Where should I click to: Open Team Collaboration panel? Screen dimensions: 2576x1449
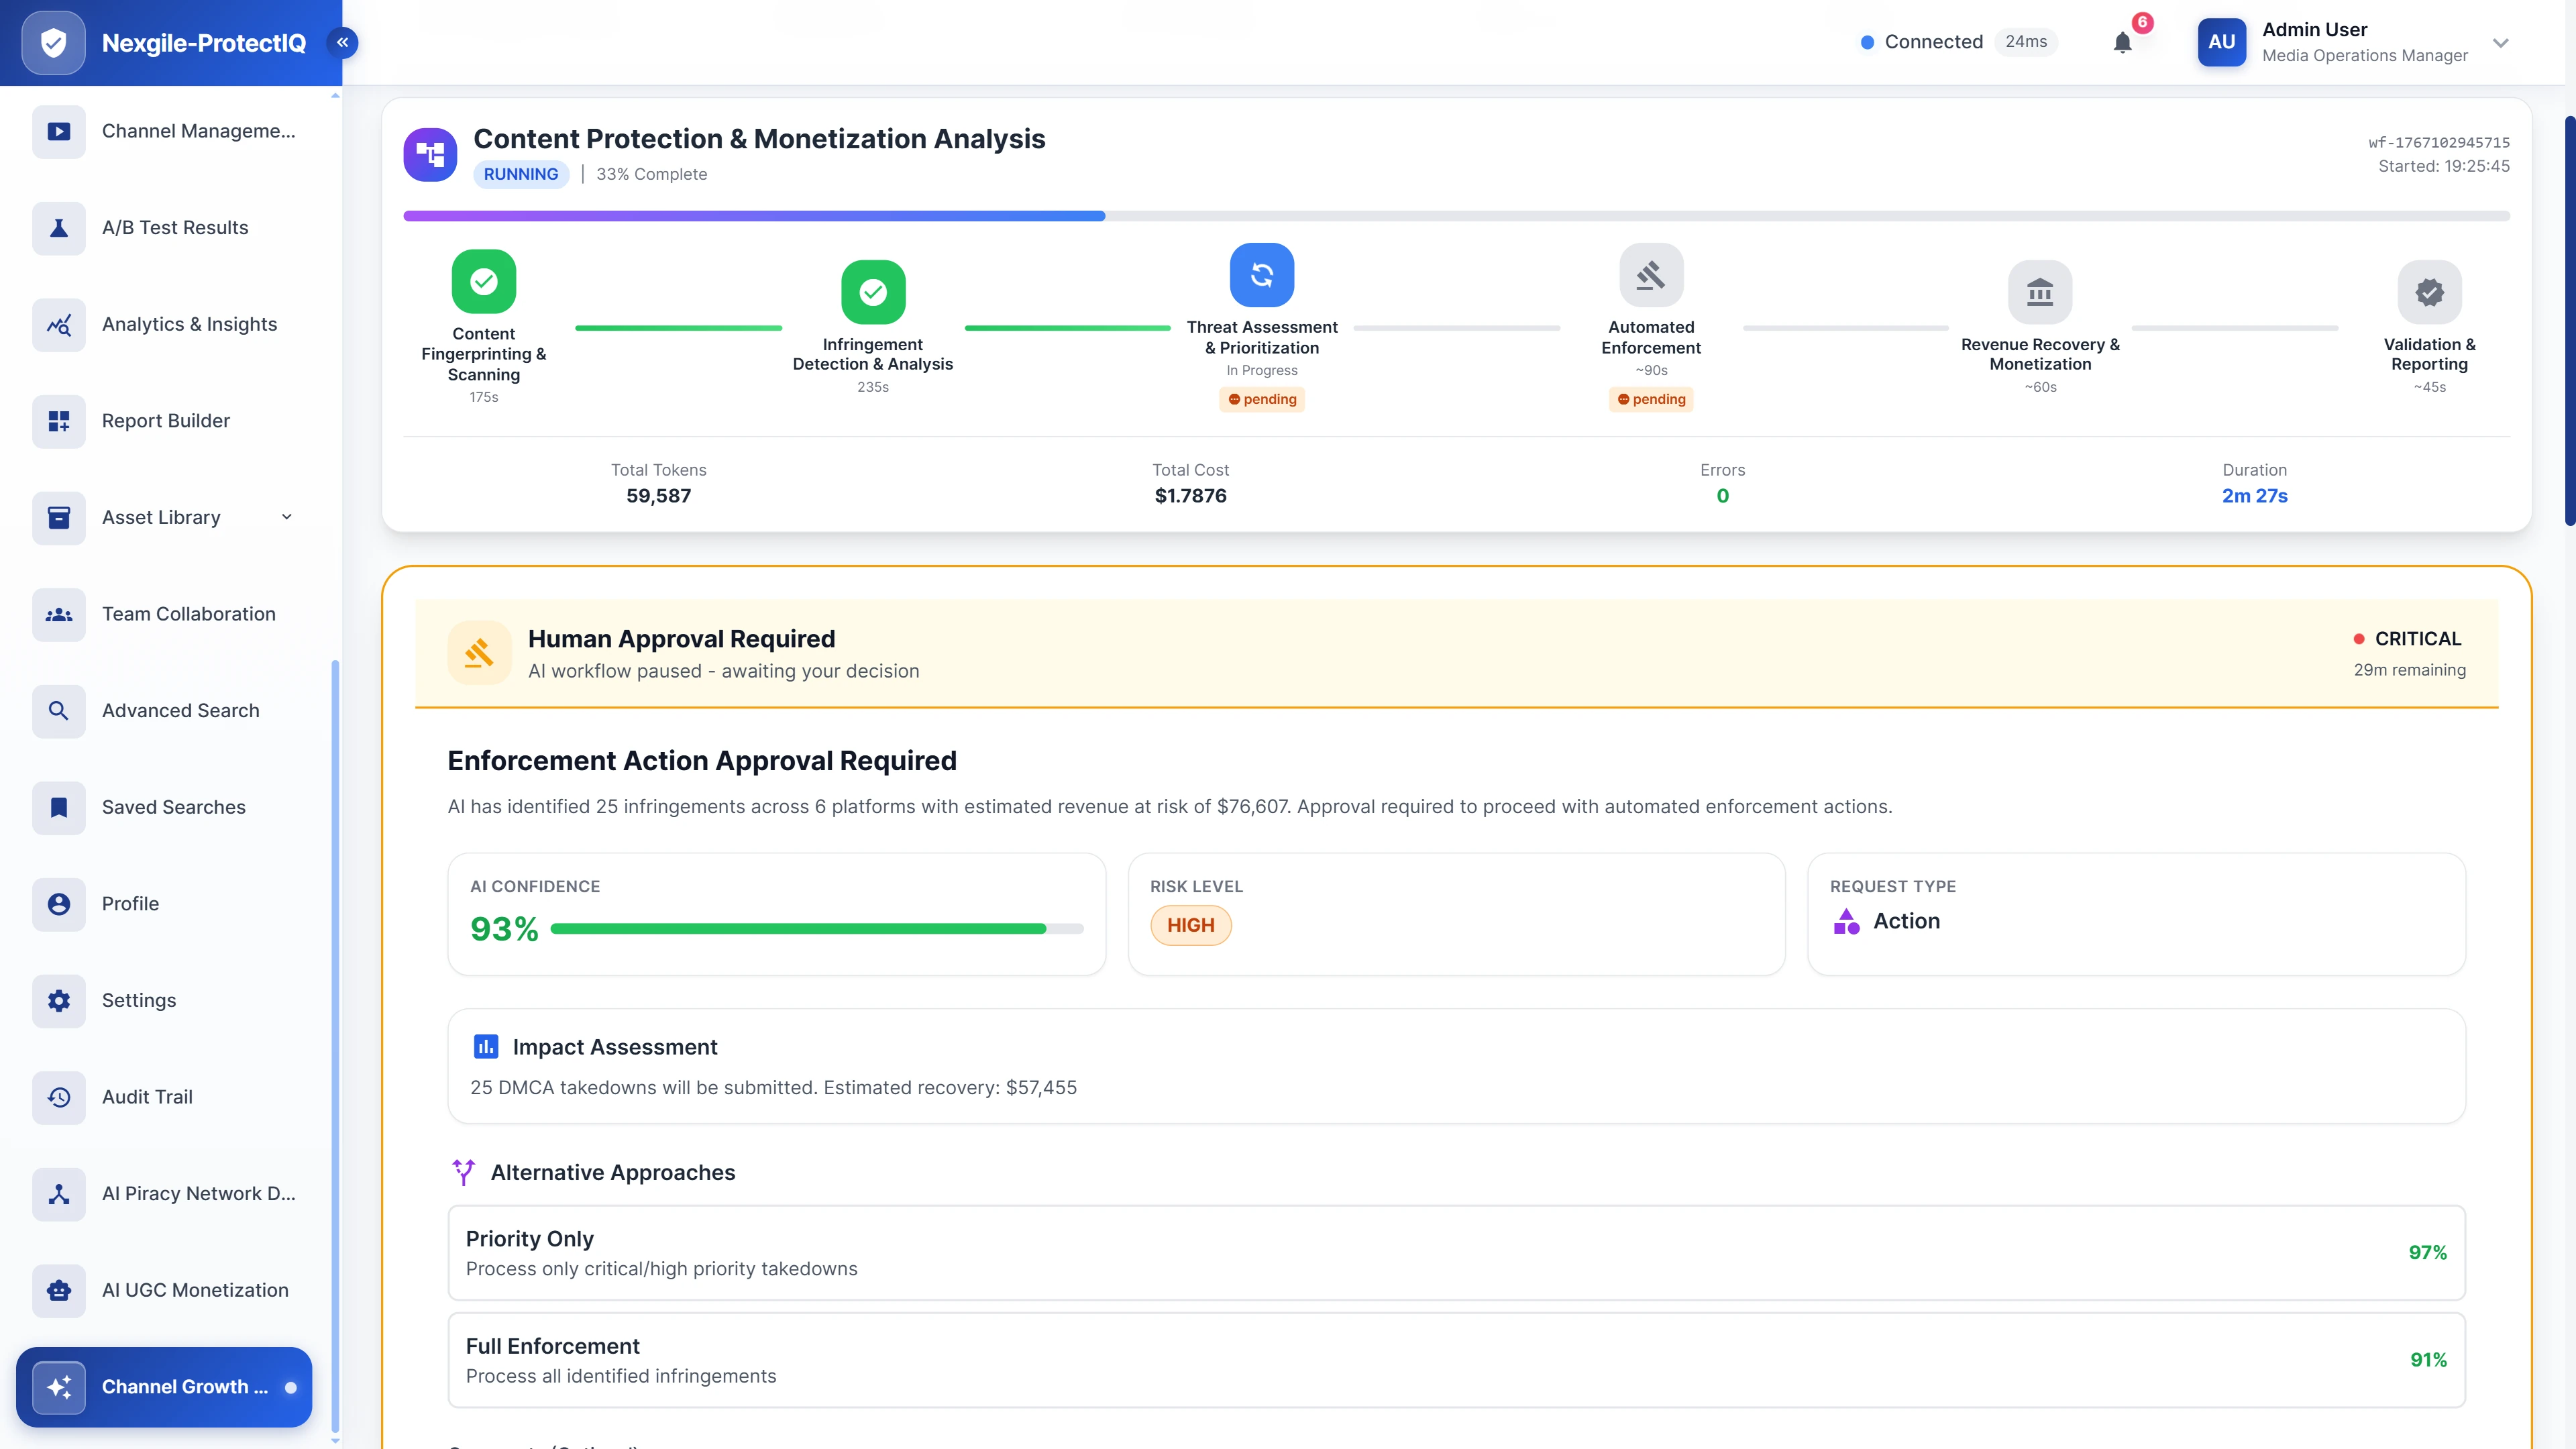click(x=188, y=614)
